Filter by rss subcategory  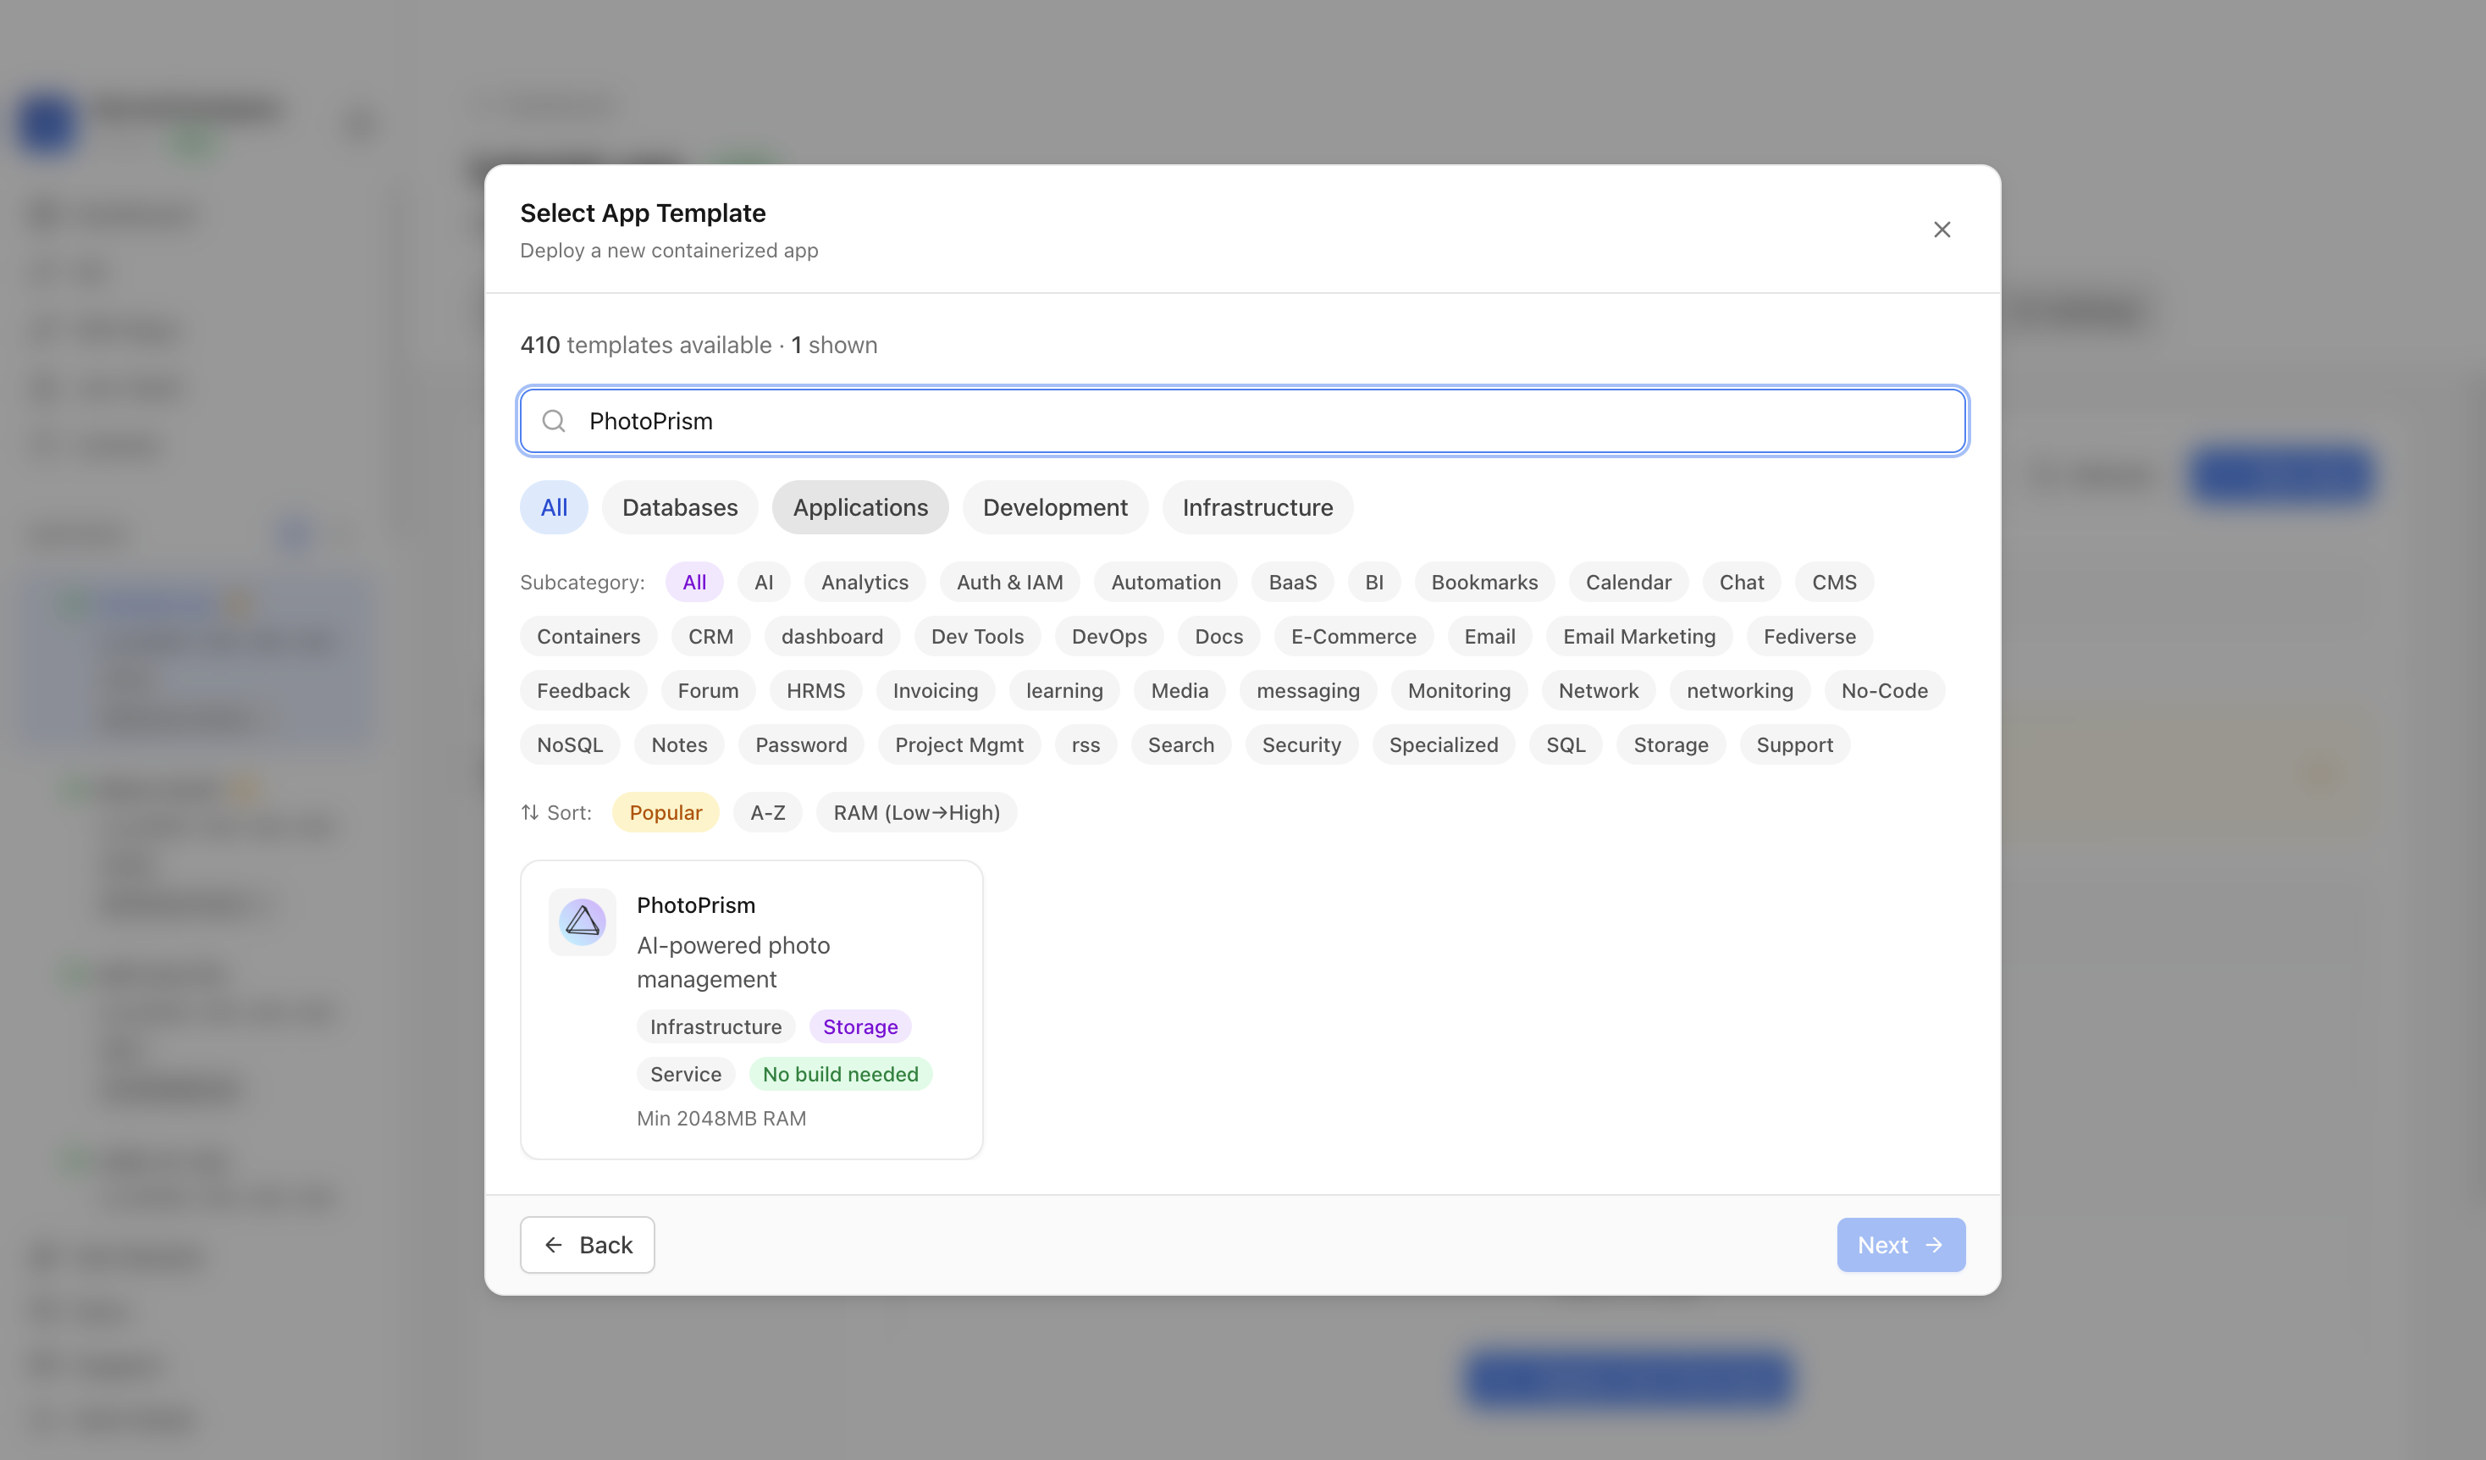tap(1086, 744)
